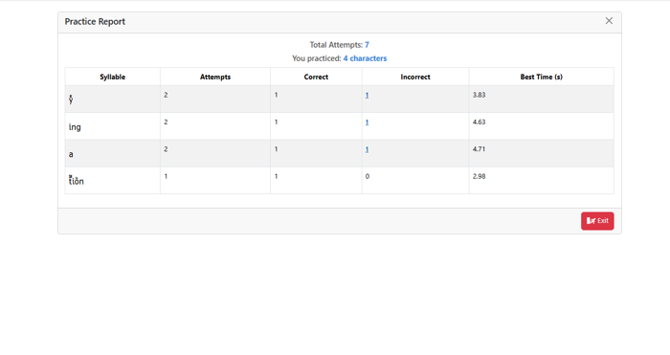Click correct count in the 'a' row
This screenshot has height=355, width=670.
[x=276, y=149]
